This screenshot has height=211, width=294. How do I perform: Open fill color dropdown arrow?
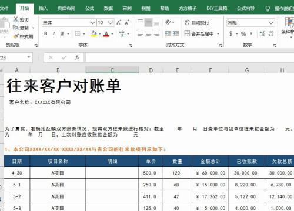coord(99,34)
